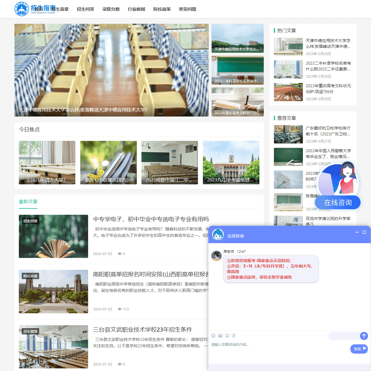This screenshot has width=371, height=371.
Task: Go to 院校政策 in navigation
Action: [x=162, y=9]
